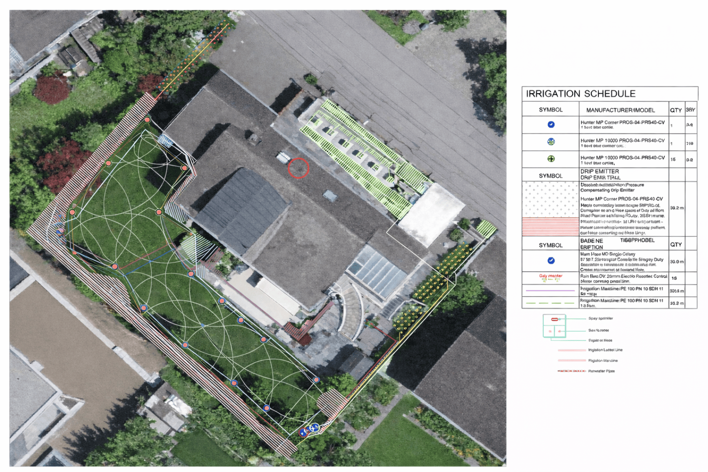Select the blue checkmark symbol in Main Hose row
The image size is (708, 472).
coord(551,260)
